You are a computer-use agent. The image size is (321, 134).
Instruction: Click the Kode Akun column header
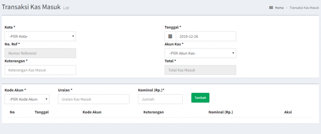pyautogui.click(x=92, y=112)
